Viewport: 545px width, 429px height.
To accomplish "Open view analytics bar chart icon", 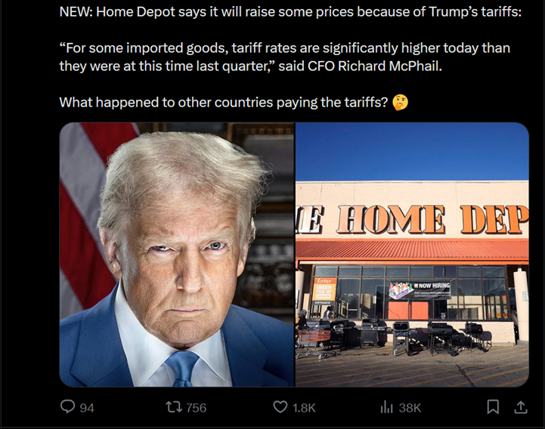I will point(386,407).
